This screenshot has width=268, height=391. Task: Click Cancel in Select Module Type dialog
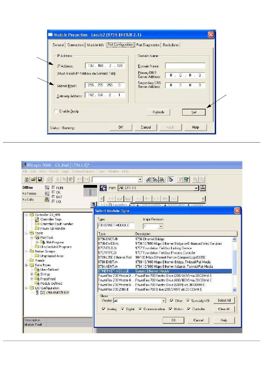point(198,320)
